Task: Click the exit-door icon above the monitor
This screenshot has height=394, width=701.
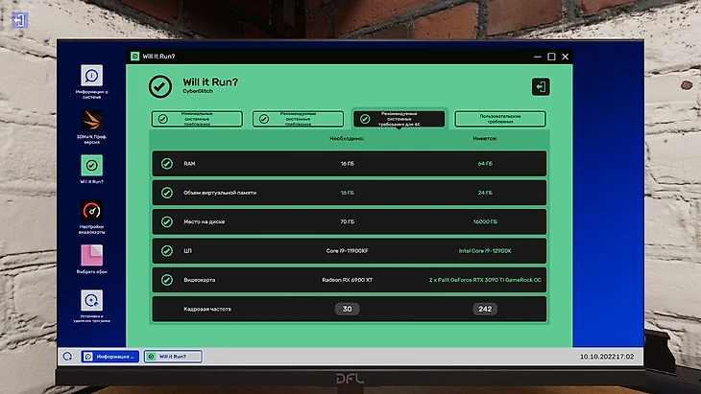Action: [x=19, y=20]
